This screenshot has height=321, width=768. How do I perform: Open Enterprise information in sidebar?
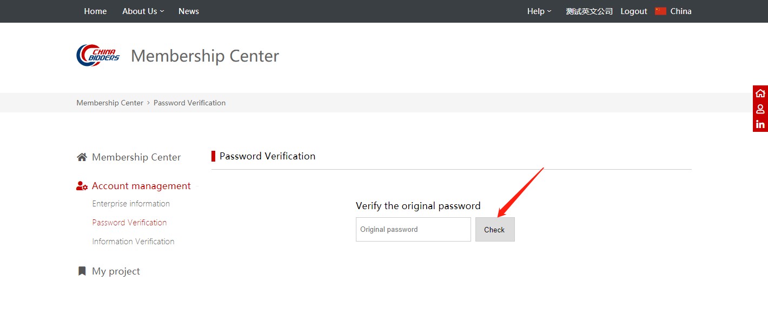(131, 204)
